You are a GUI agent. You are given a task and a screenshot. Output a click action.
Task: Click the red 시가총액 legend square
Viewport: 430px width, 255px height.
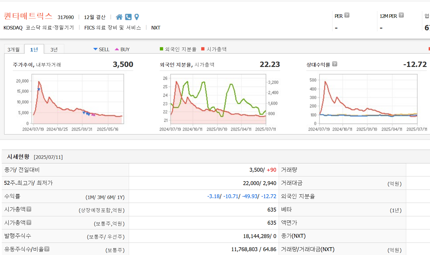coord(203,49)
